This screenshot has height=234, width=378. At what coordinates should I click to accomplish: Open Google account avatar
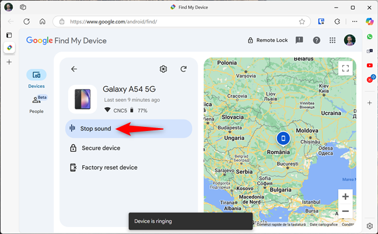tap(349, 40)
